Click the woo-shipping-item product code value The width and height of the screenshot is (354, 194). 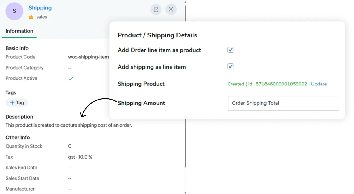(x=88, y=57)
